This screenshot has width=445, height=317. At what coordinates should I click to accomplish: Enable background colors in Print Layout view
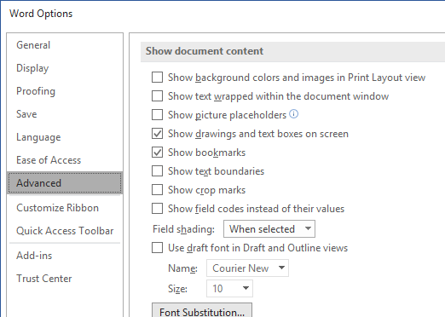coord(157,78)
